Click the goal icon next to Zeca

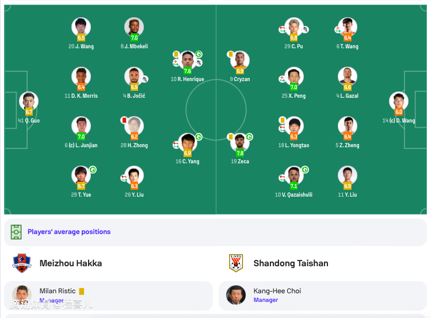pyautogui.click(x=249, y=137)
